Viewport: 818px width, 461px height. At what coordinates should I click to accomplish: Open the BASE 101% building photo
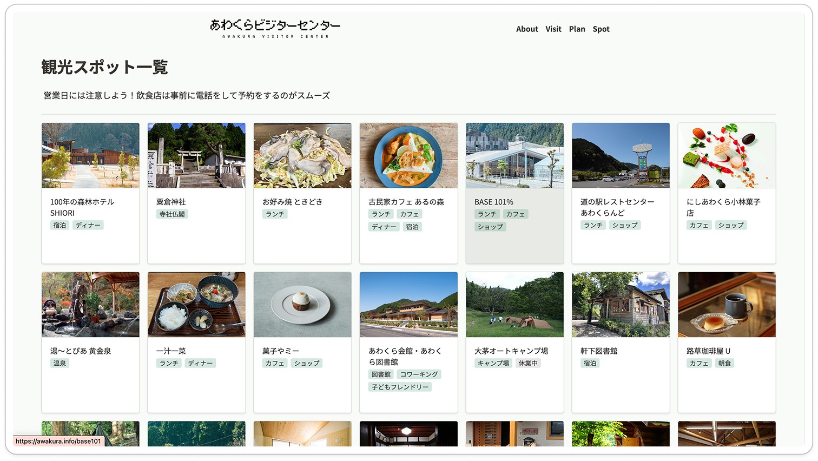pos(514,155)
